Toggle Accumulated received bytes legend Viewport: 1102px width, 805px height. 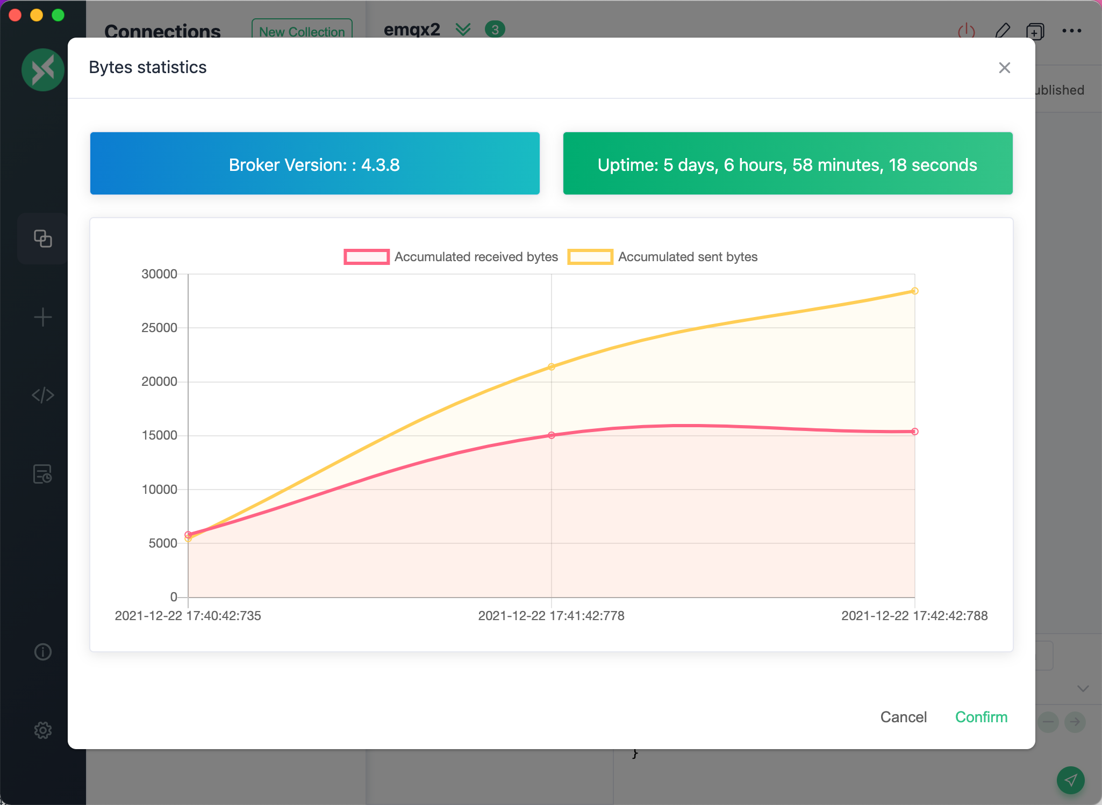pyautogui.click(x=451, y=257)
